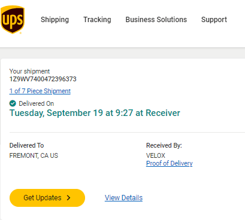Click the divider line below delivery date
Screen dimensions: 245x220
tap(127, 132)
